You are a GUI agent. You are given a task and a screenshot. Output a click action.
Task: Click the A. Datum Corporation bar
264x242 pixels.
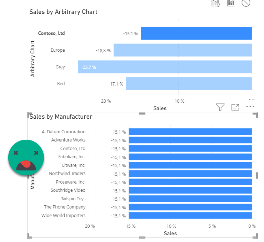190,132
